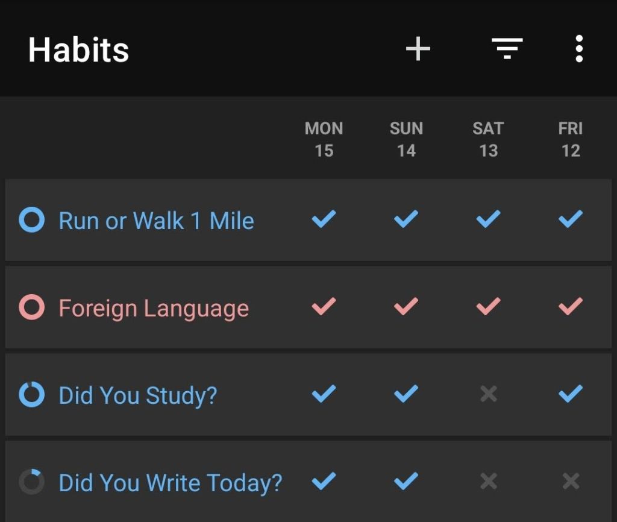This screenshot has width=617, height=522.
Task: Toggle Did You Write Today Saturday 13
Action: [x=488, y=481]
